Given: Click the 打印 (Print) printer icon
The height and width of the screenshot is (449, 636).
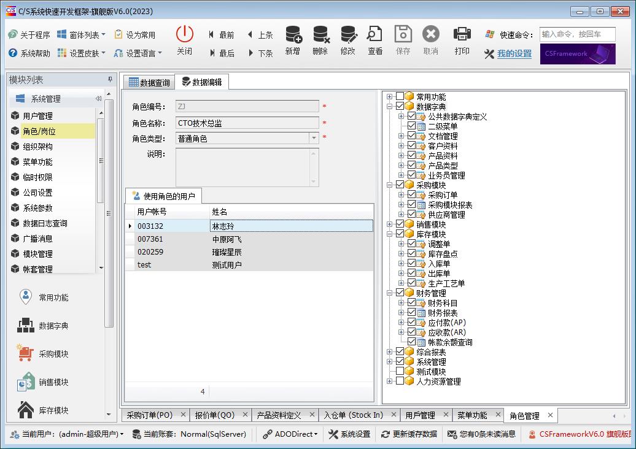Looking at the screenshot, I should point(462,36).
